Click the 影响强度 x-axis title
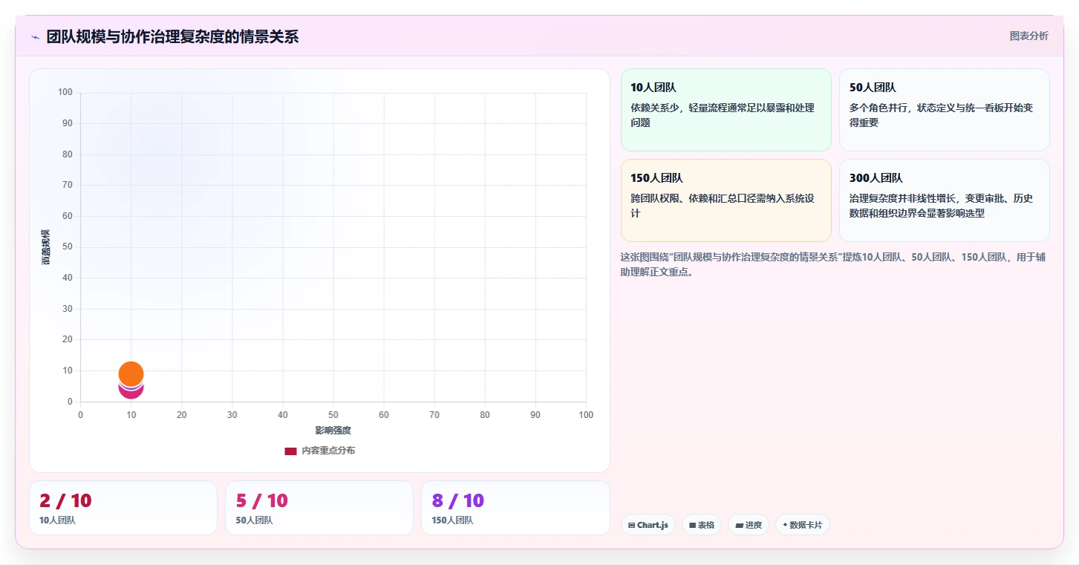 tap(333, 431)
